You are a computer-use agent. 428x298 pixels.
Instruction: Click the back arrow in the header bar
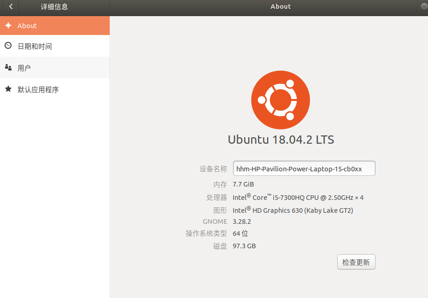click(10, 7)
